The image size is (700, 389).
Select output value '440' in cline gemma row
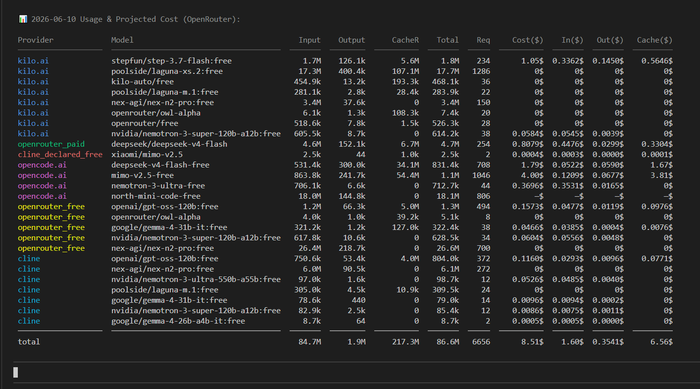358,300
